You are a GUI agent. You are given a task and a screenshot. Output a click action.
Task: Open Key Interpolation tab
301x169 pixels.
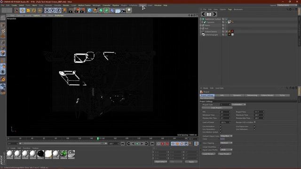207,98
